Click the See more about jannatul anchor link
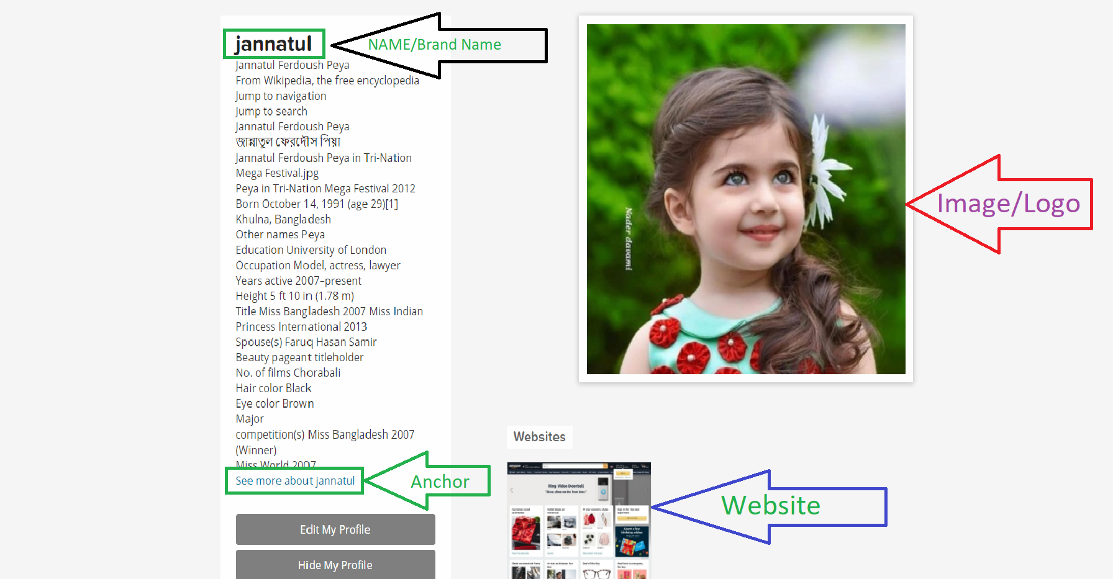This screenshot has height=579, width=1113. pyautogui.click(x=294, y=480)
